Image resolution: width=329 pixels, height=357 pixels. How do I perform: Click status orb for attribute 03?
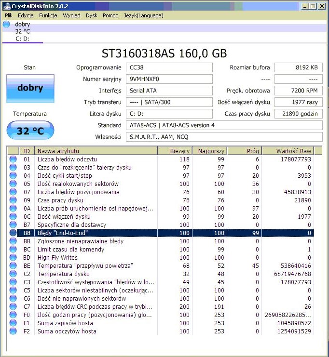pos(13,167)
